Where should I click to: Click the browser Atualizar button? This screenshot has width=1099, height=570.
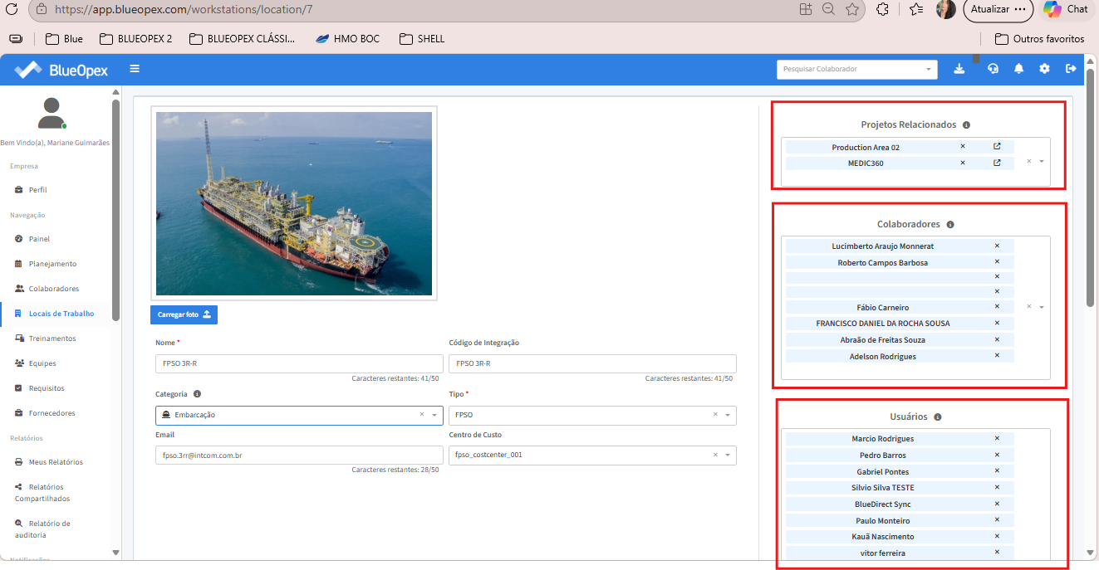tap(998, 9)
